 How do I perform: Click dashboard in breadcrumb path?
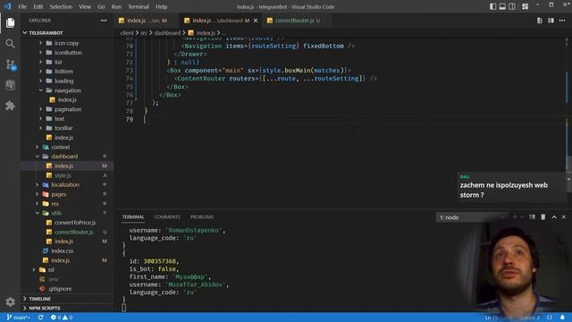tap(167, 33)
